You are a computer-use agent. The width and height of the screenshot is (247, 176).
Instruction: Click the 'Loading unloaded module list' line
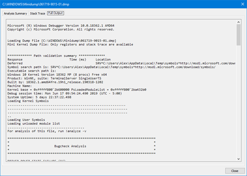pos(34,123)
